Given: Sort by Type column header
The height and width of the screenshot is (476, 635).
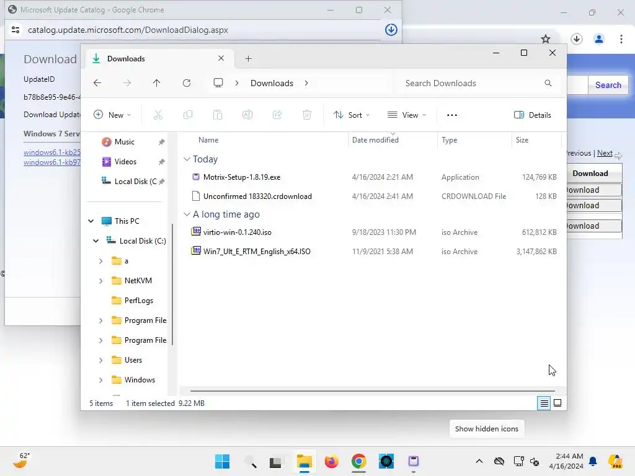Looking at the screenshot, I should pos(474,140).
